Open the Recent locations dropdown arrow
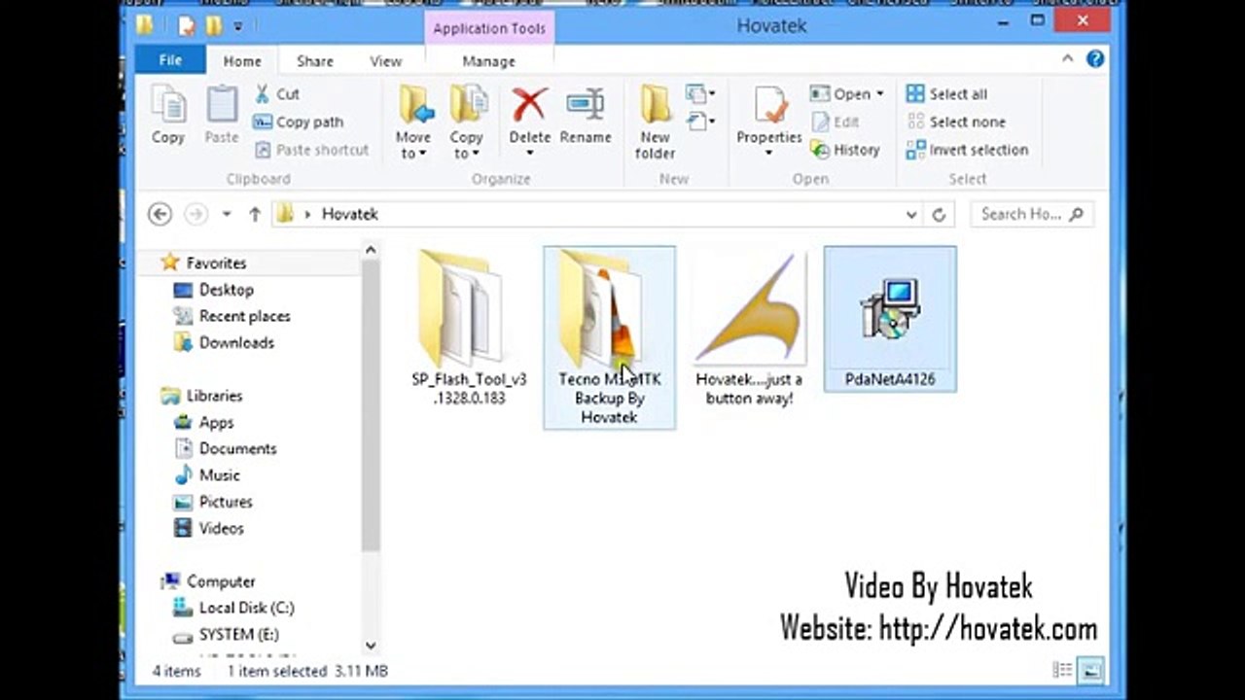Screen dimensions: 1245x700 226,214
